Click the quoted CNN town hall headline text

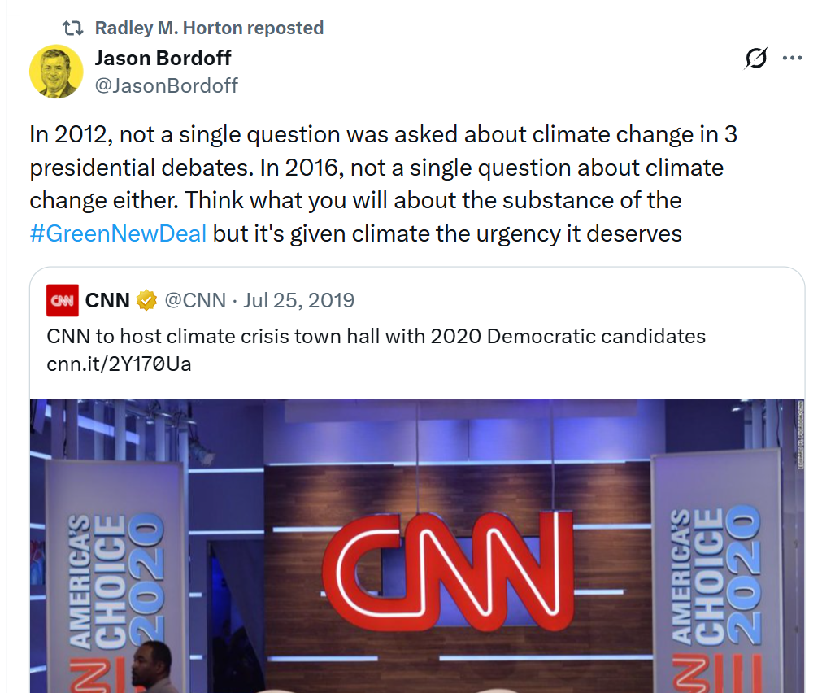coord(376,336)
